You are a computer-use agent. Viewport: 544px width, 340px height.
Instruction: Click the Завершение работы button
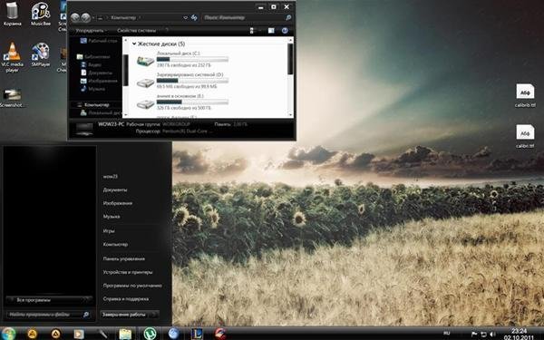coord(124,315)
